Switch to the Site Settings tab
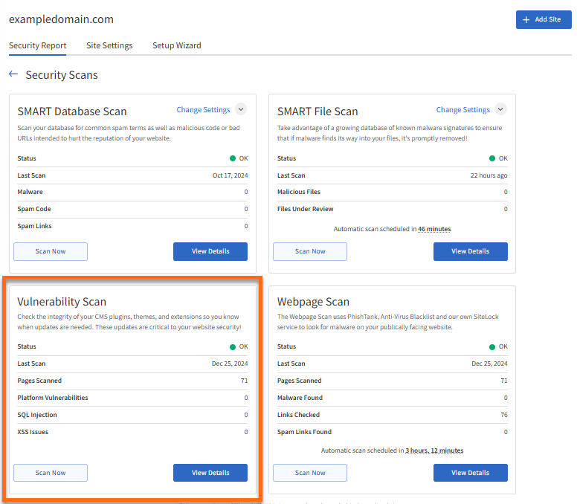 coord(109,45)
